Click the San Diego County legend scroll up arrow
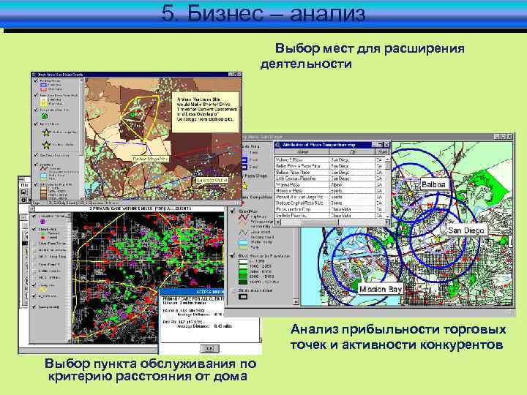527x395 pixels. (x=81, y=80)
